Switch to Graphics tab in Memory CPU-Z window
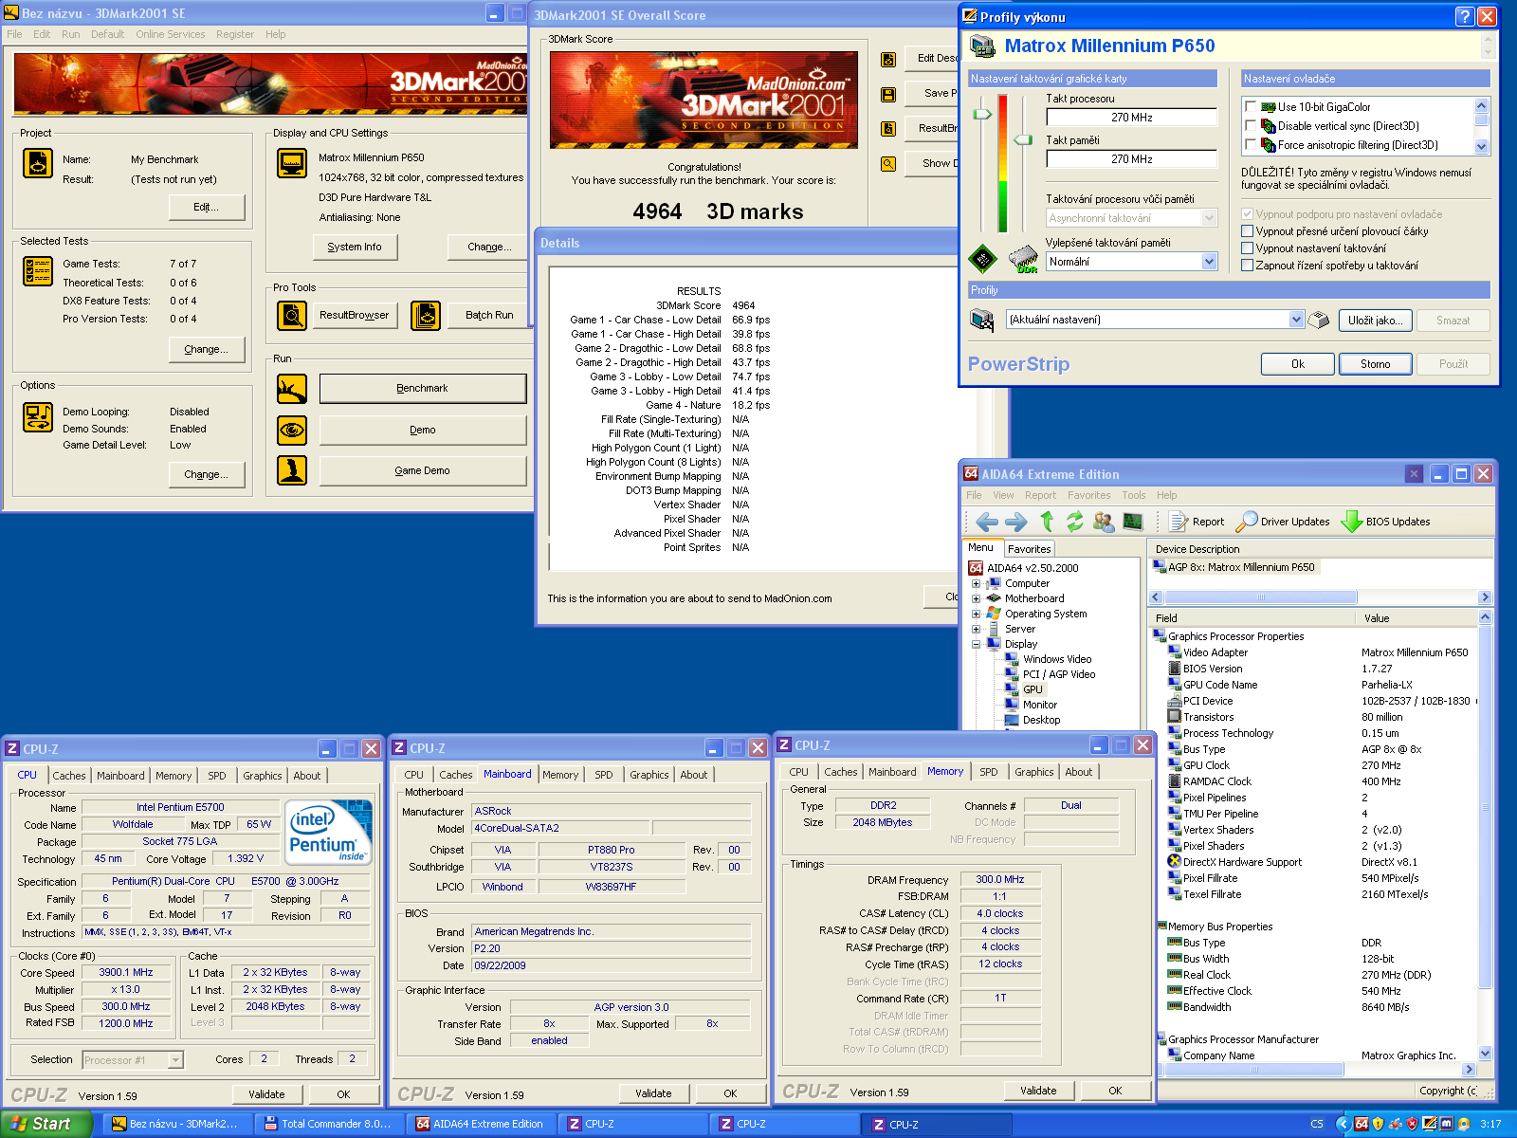 tap(1033, 772)
